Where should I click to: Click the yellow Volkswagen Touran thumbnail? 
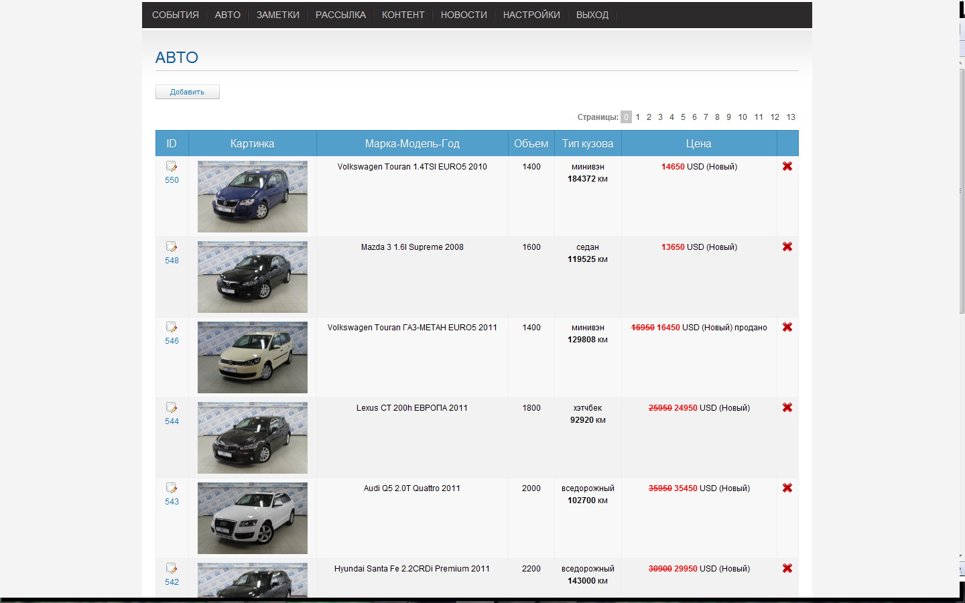pos(253,357)
